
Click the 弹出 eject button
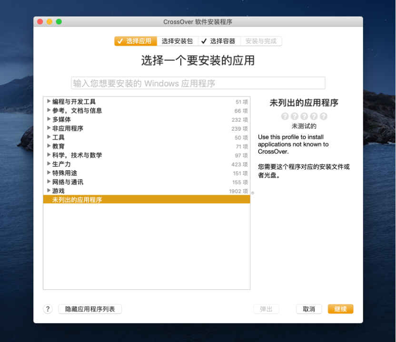(266, 309)
